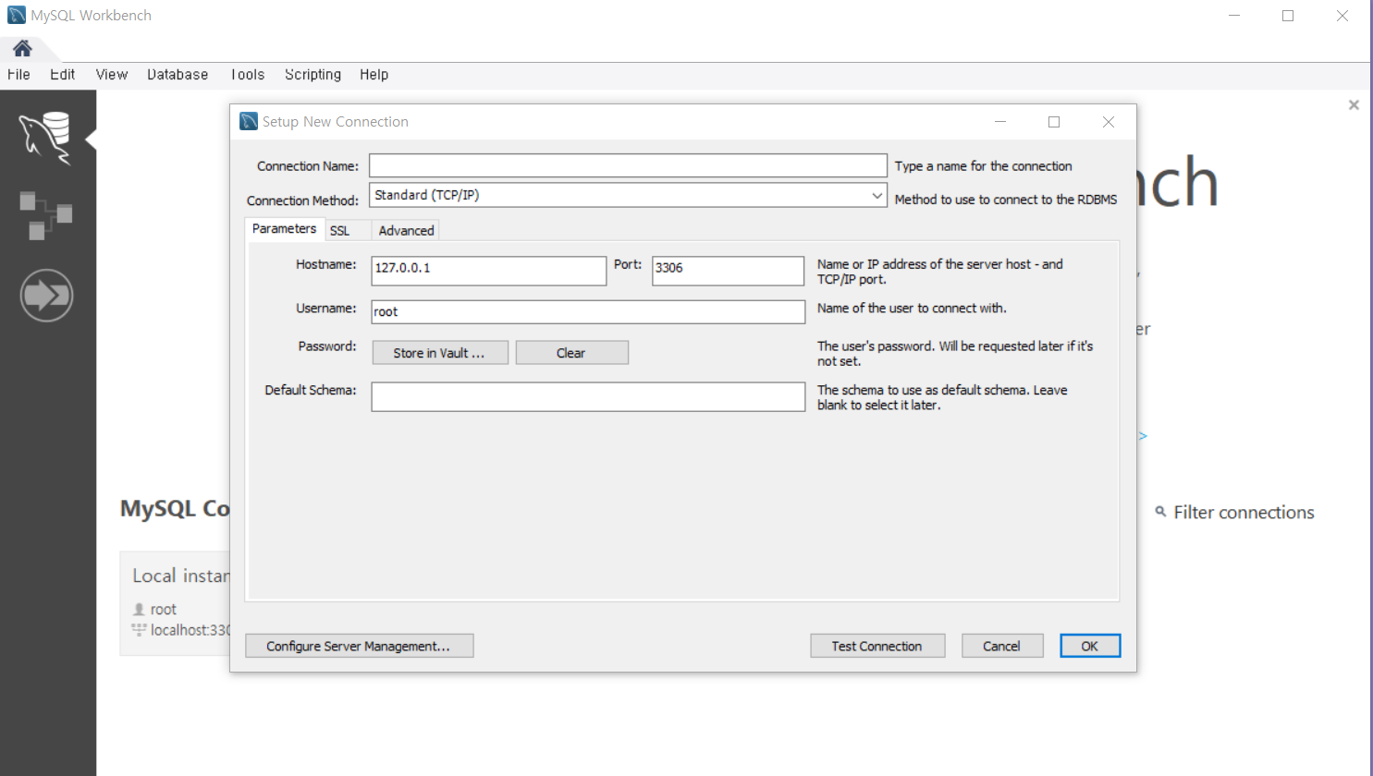This screenshot has height=776, width=1373.
Task: Cancel the new connection setup
Action: [1002, 646]
